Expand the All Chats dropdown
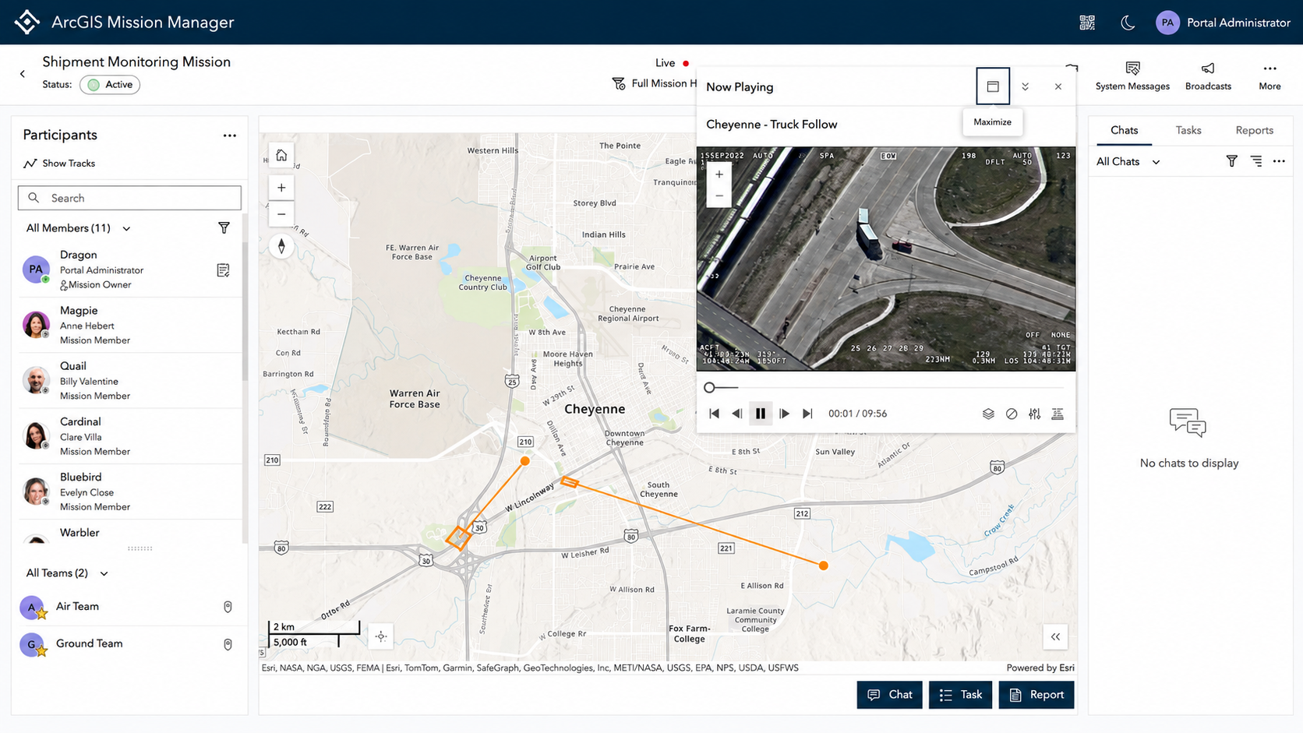1303x733 pixels. tap(1128, 161)
